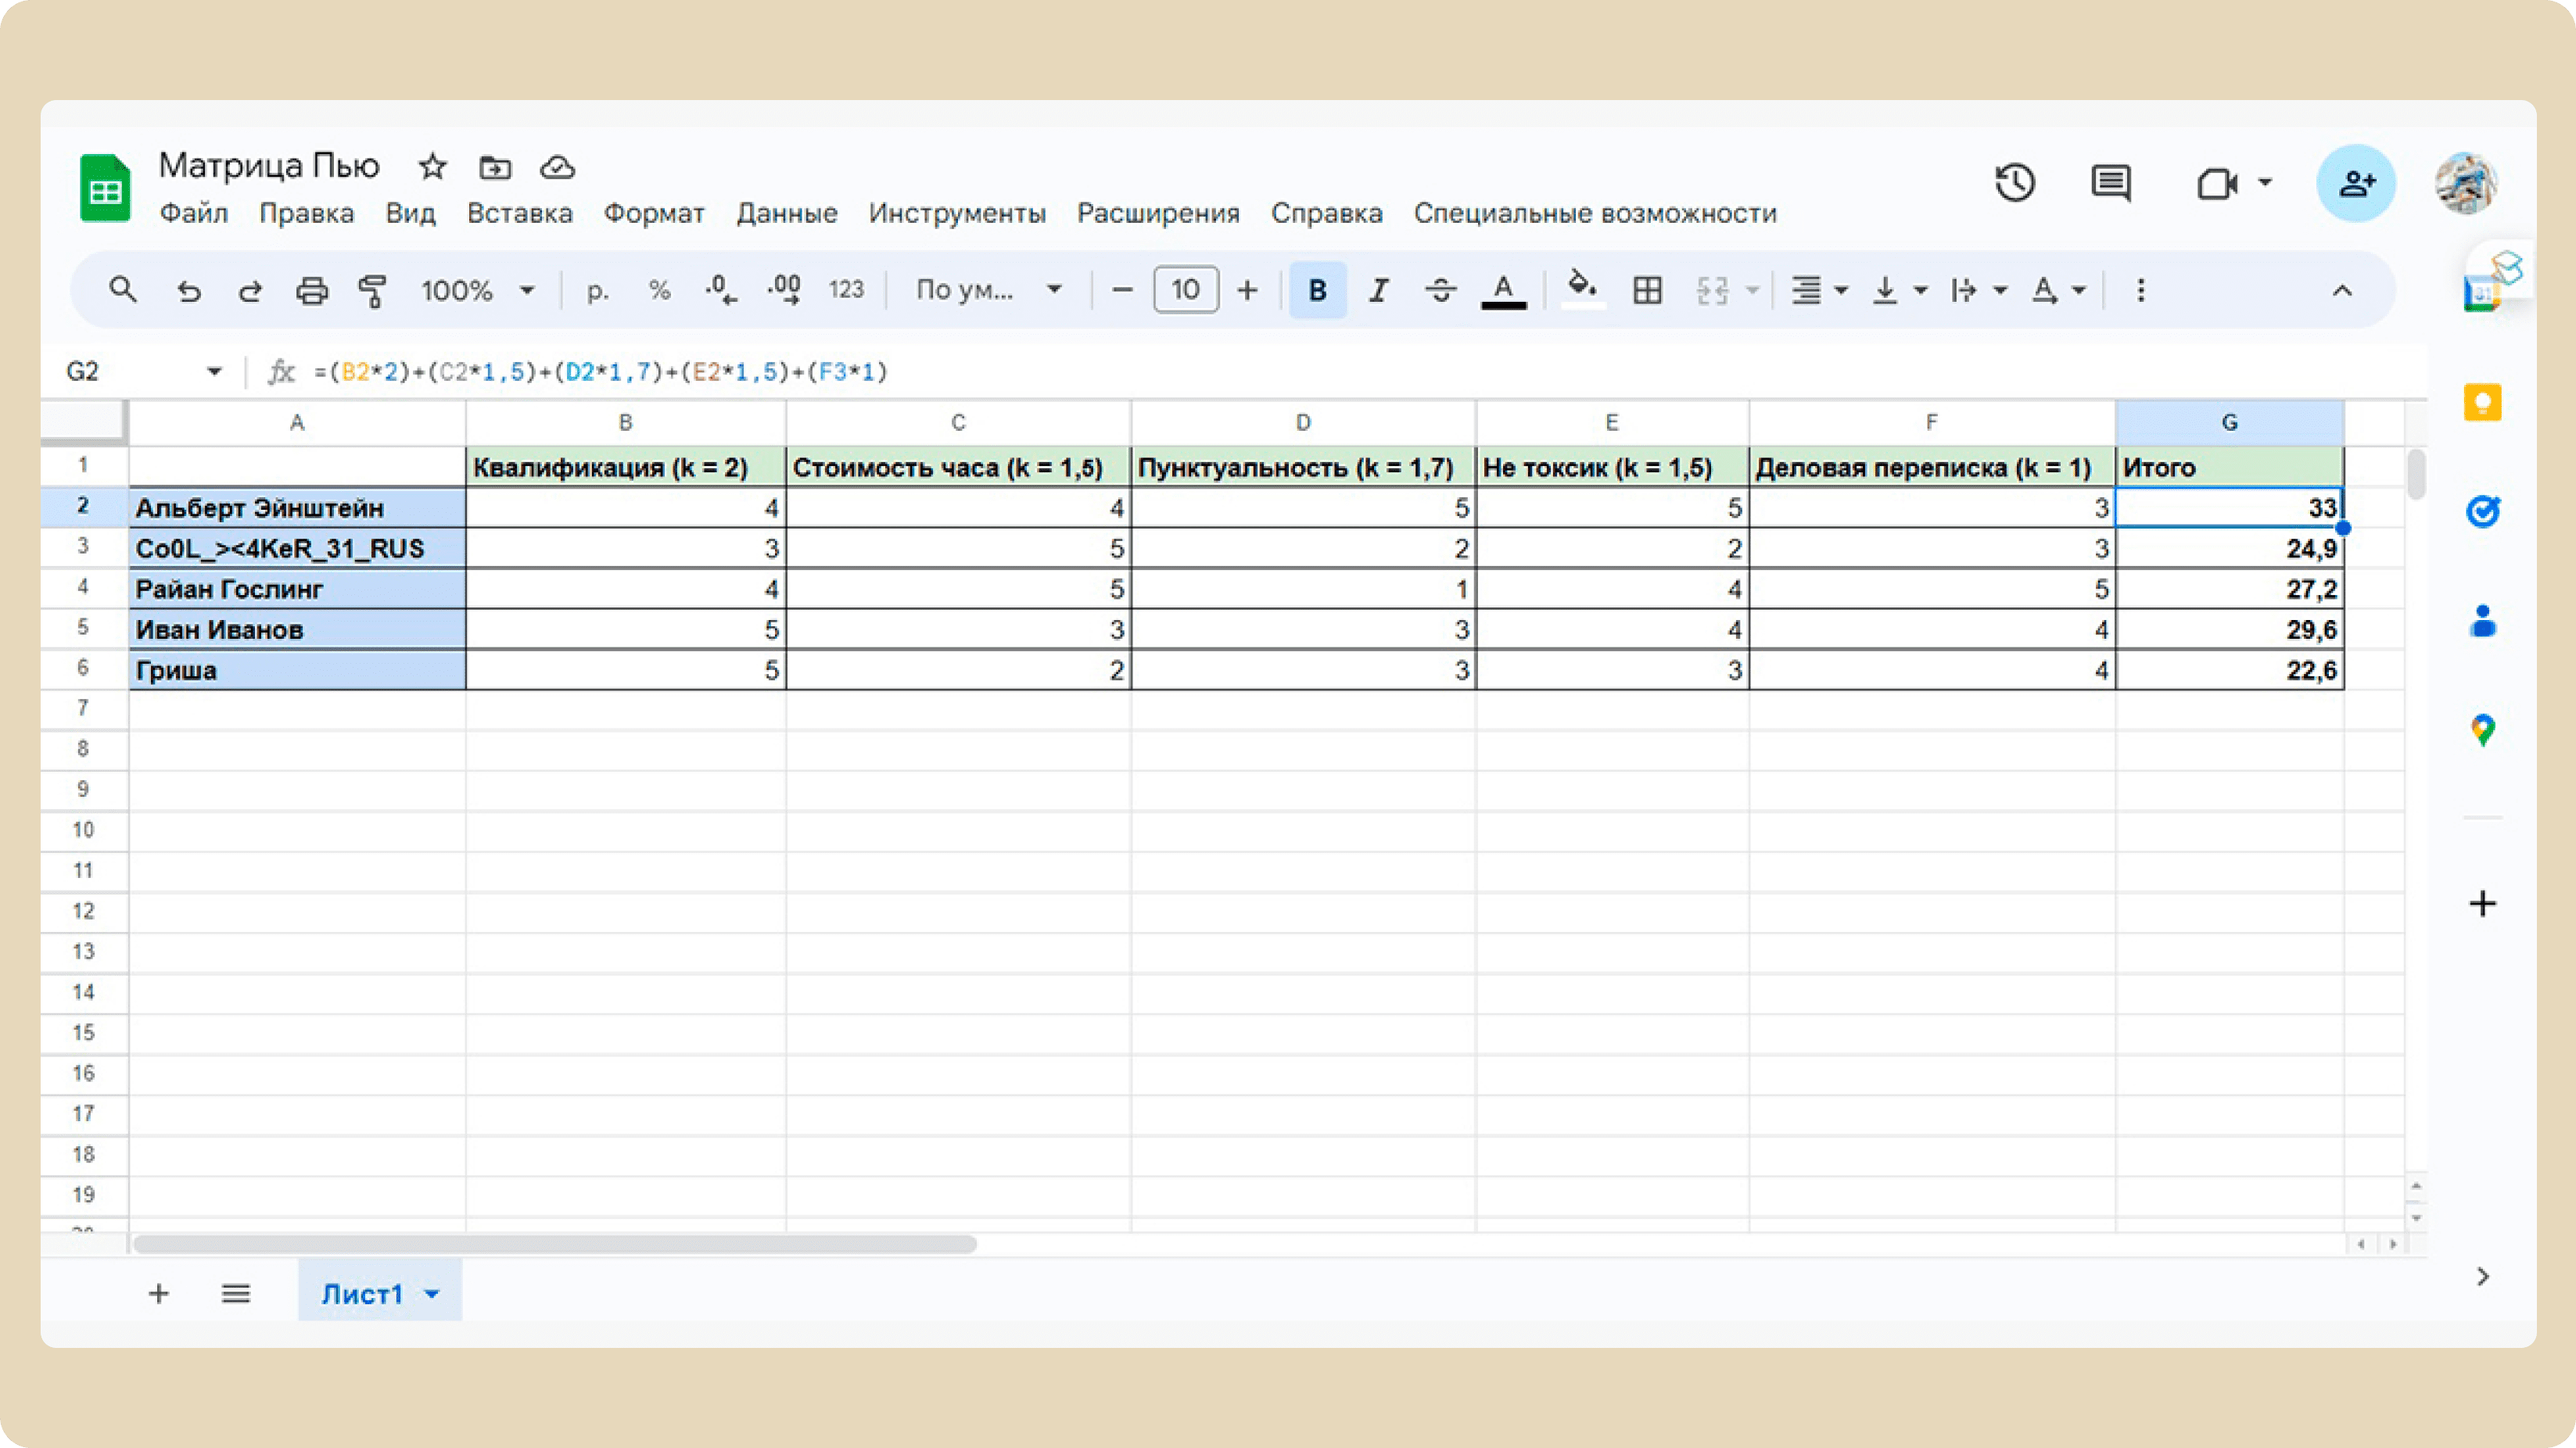Open the text color picker
Viewport: 2576px width, 1448px height.
1503,291
